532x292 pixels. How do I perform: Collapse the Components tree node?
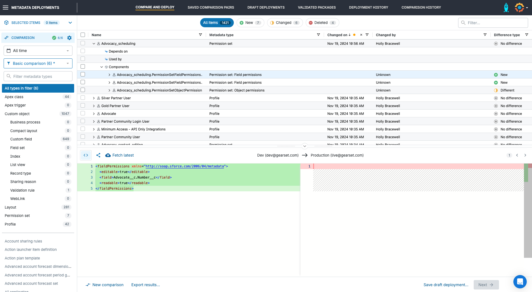point(102,67)
